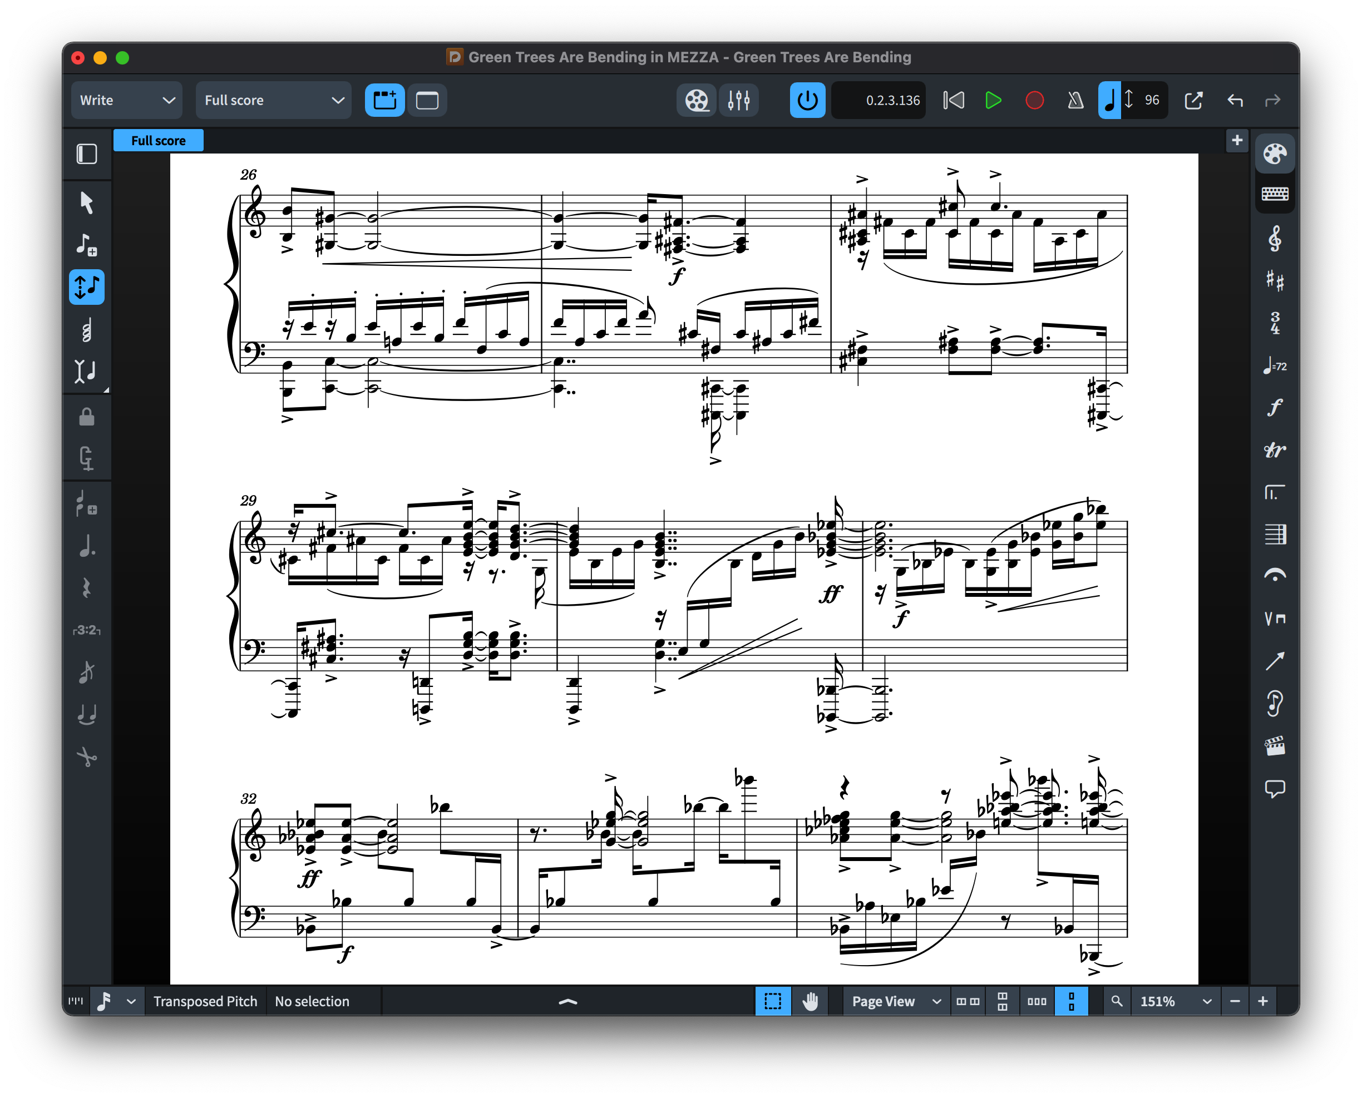Open the Cues panel
The width and height of the screenshot is (1362, 1098).
(1274, 703)
